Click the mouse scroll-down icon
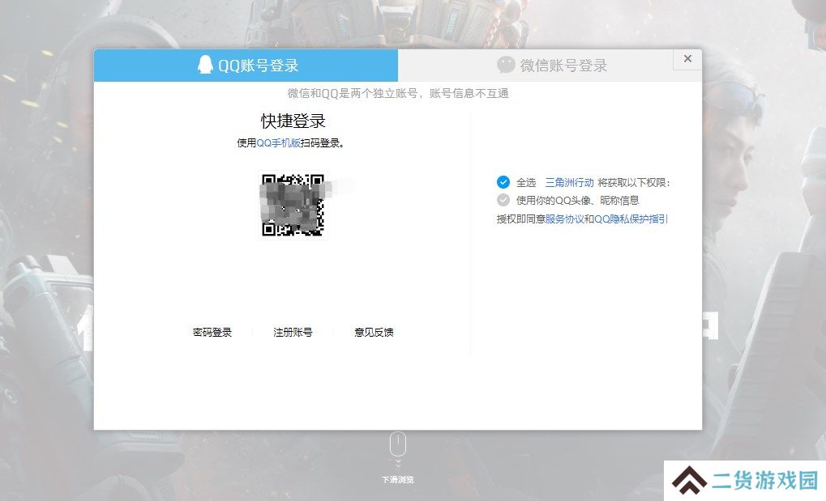Viewport: 826px width, 501px height. click(398, 444)
